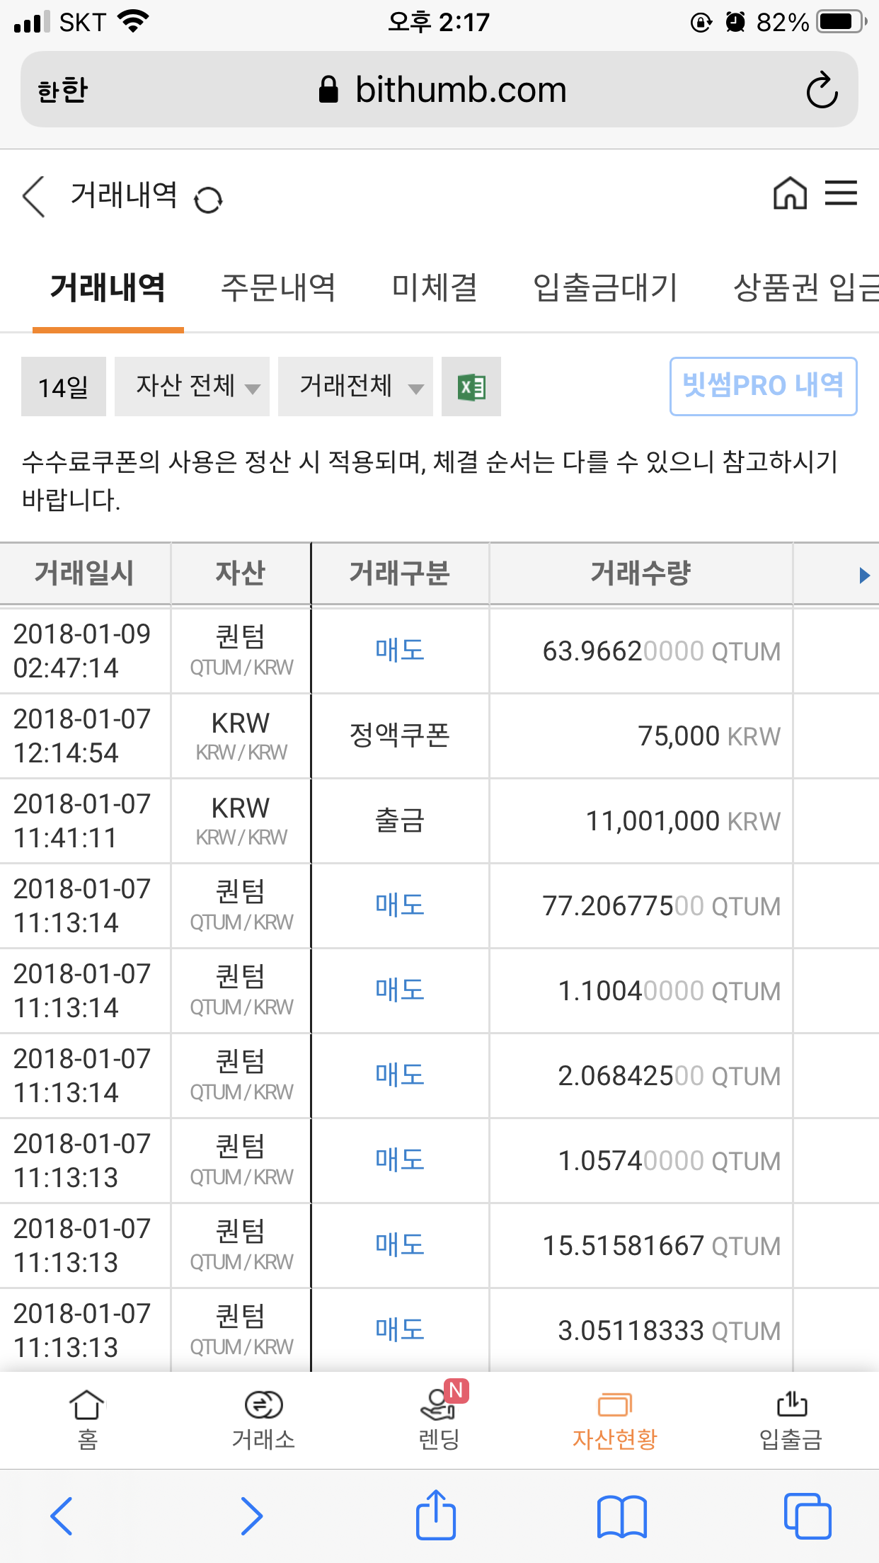This screenshot has height=1563, width=879.
Task: Go to home via house icon
Action: pos(790,193)
